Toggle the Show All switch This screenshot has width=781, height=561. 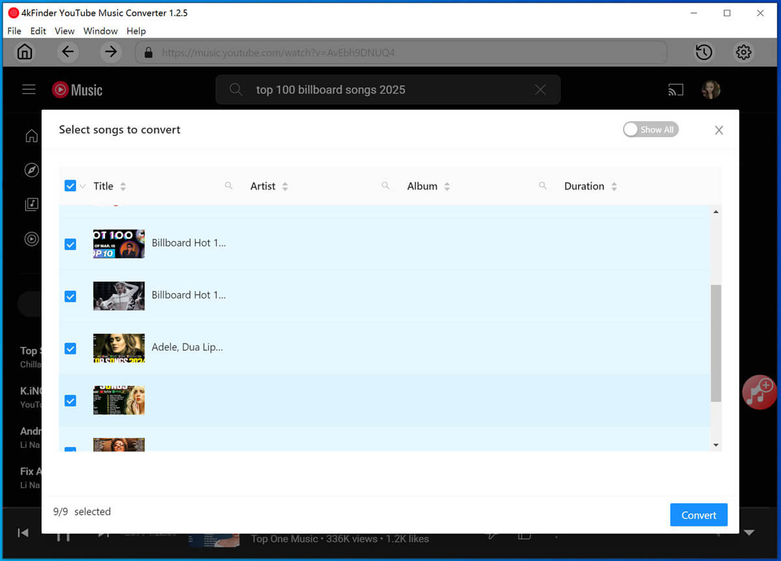pos(650,130)
